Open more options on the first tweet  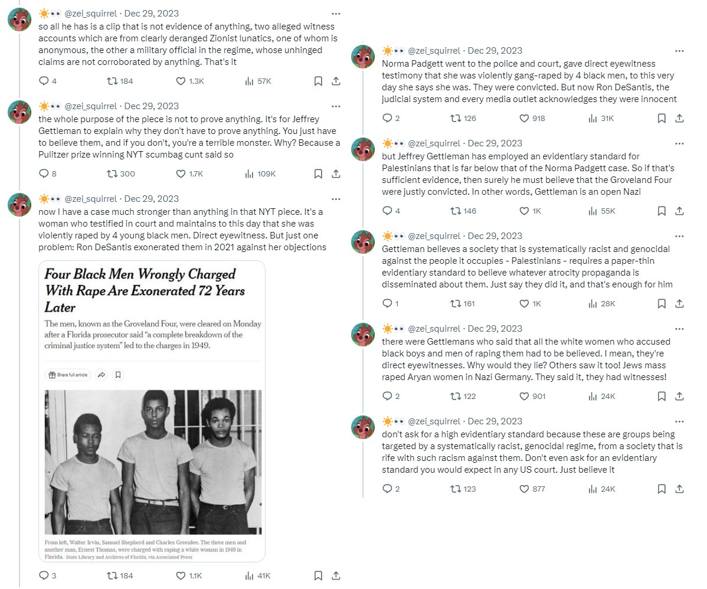[336, 14]
